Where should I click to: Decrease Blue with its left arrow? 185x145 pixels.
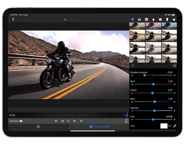click(132, 102)
